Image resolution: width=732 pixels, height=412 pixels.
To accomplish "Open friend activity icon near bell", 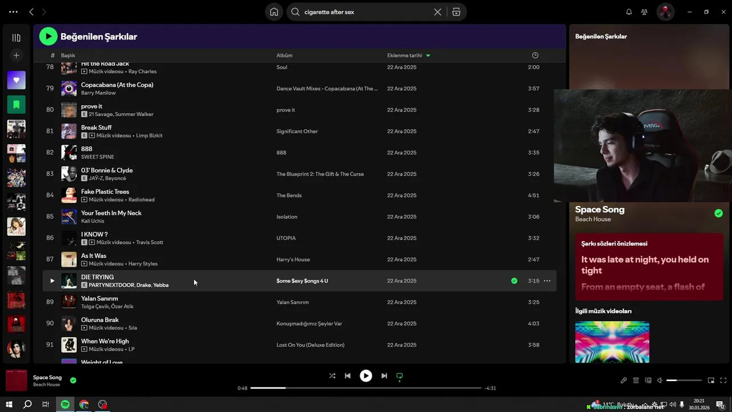I will coord(645,12).
